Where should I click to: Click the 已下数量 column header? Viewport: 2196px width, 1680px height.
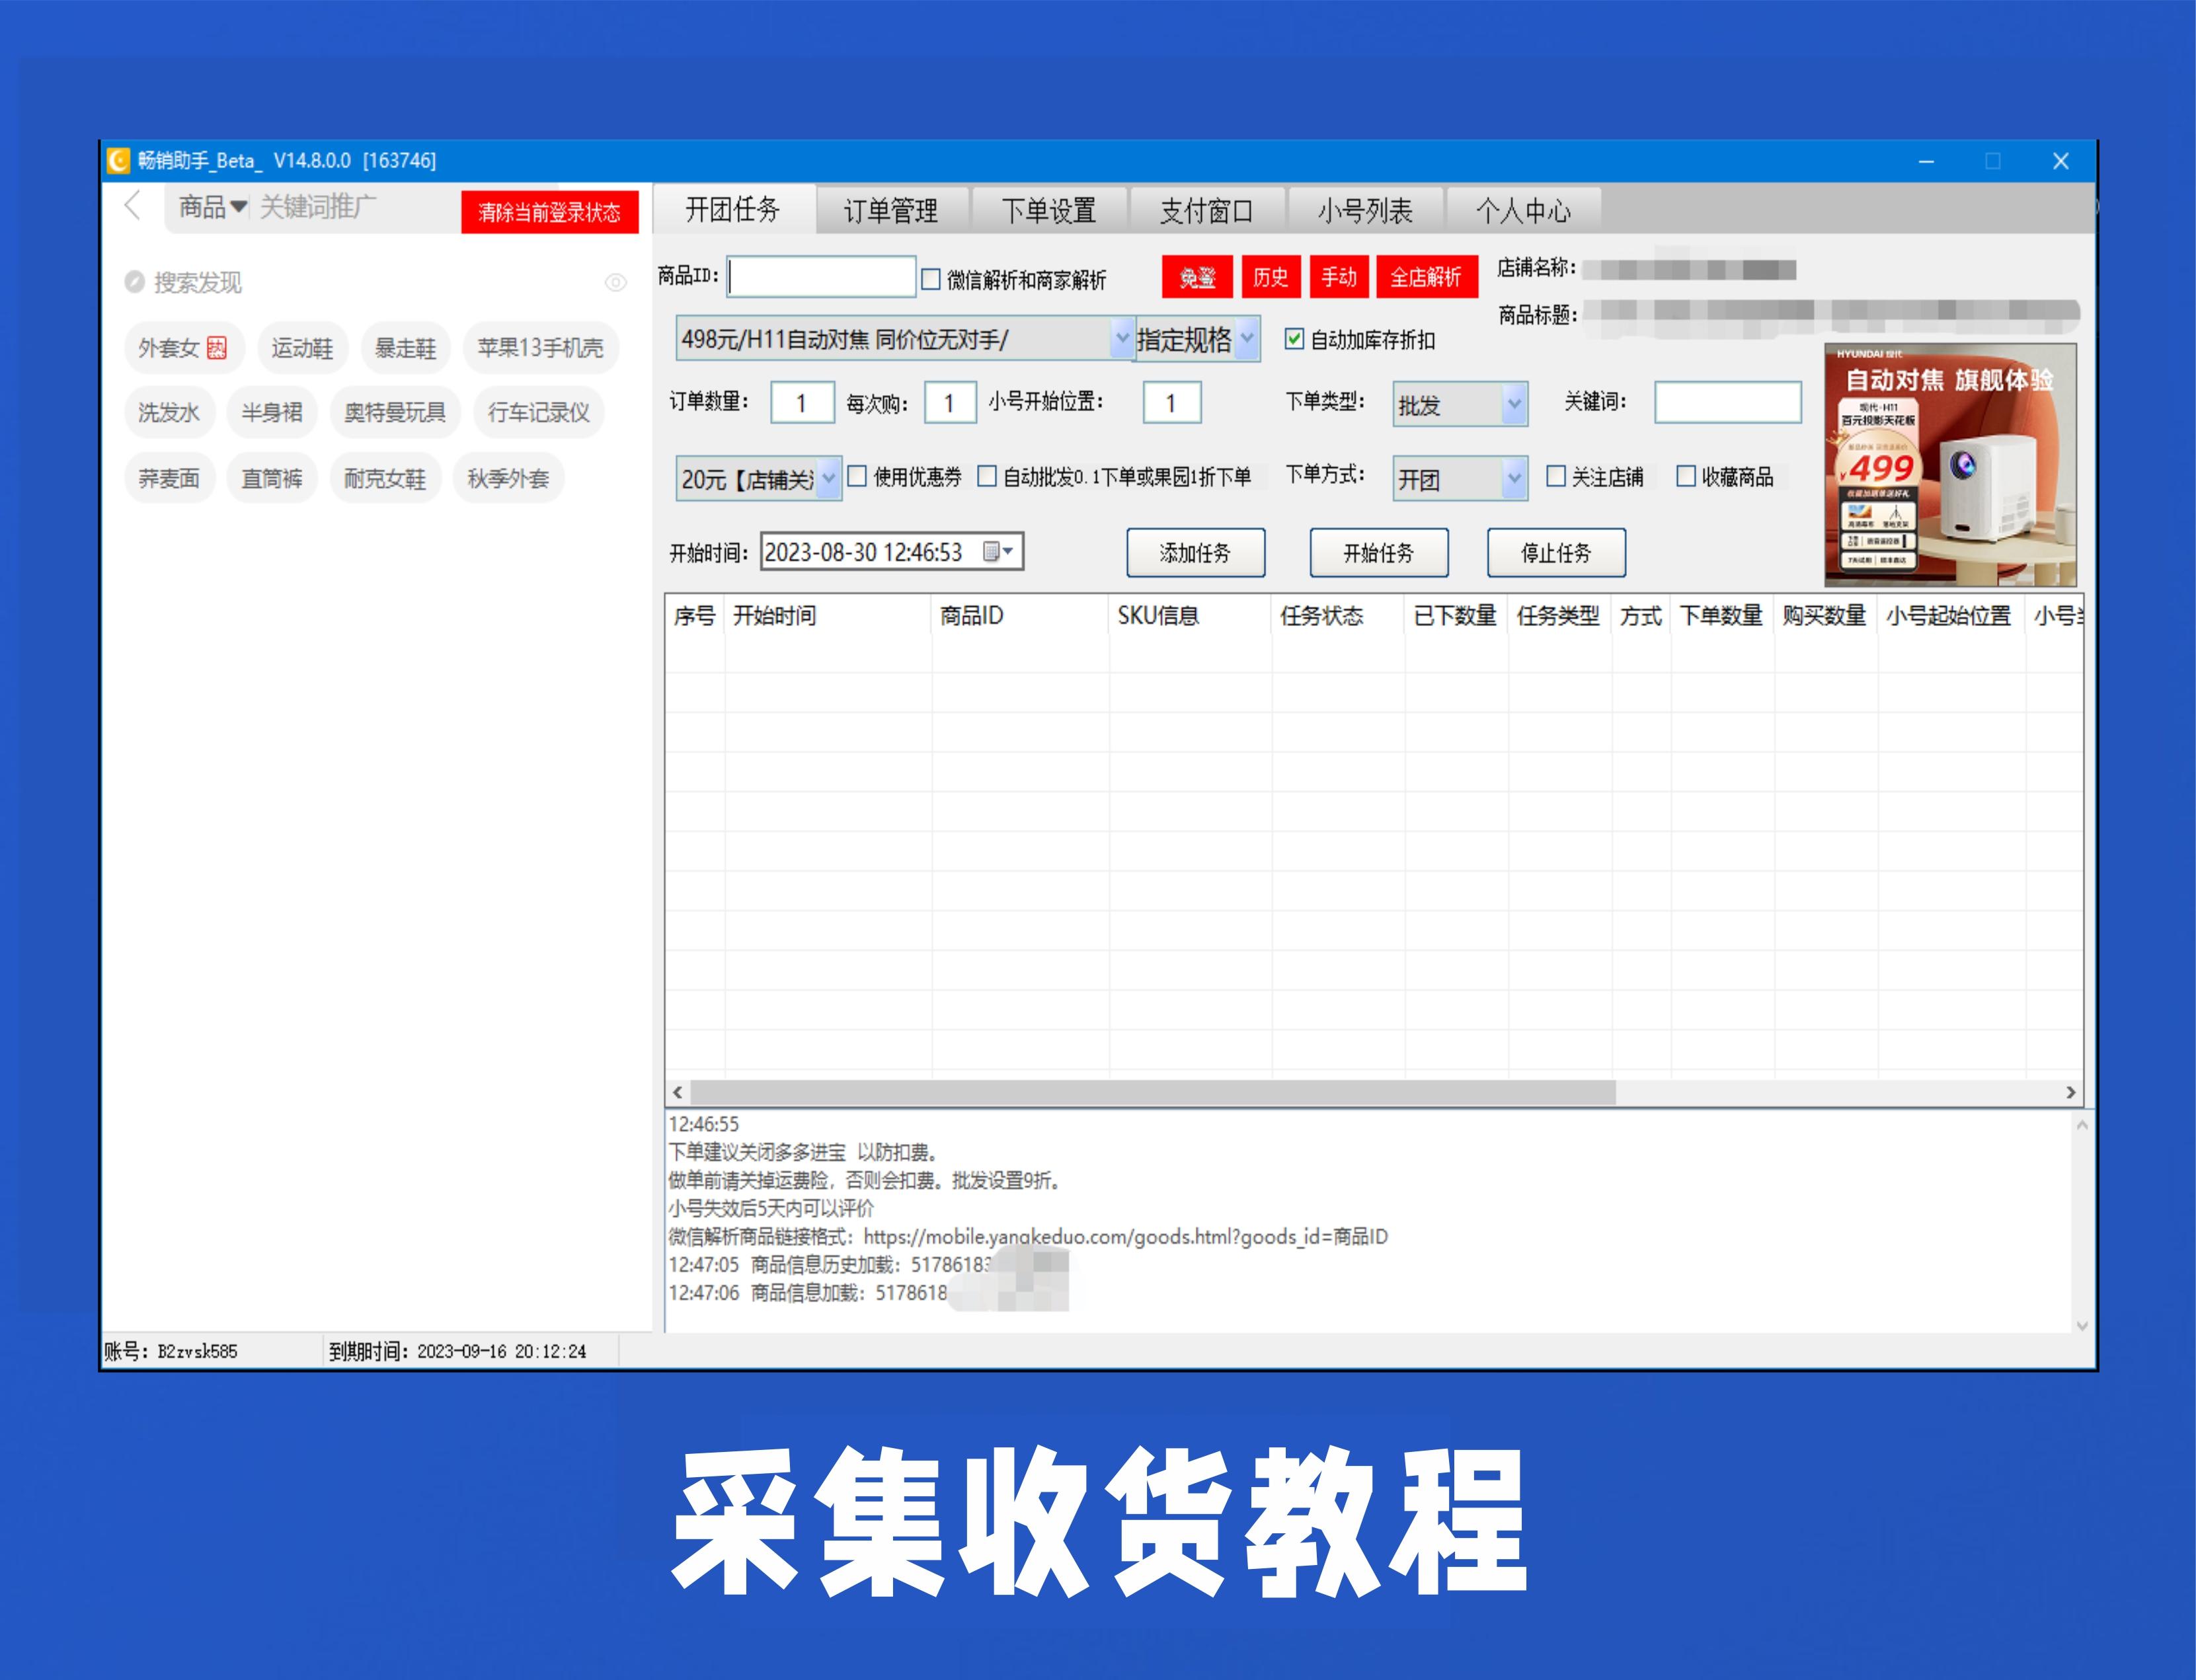click(x=1456, y=616)
